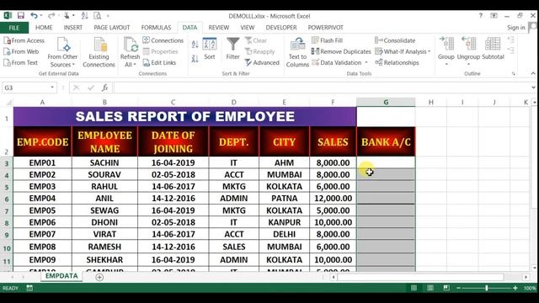This screenshot has width=539, height=303.
Task: Select the KANPUR city cell
Action: coord(284,222)
